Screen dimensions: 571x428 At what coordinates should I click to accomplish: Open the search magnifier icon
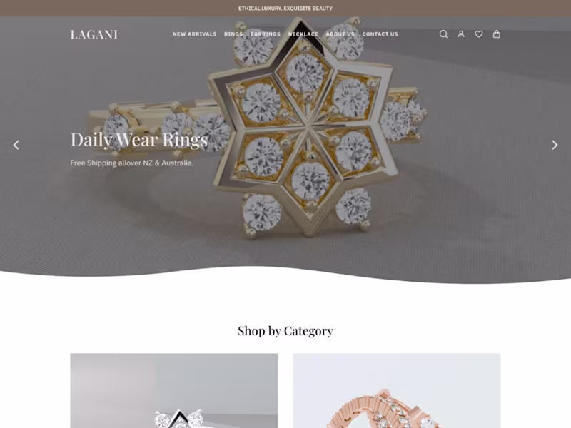coord(443,34)
